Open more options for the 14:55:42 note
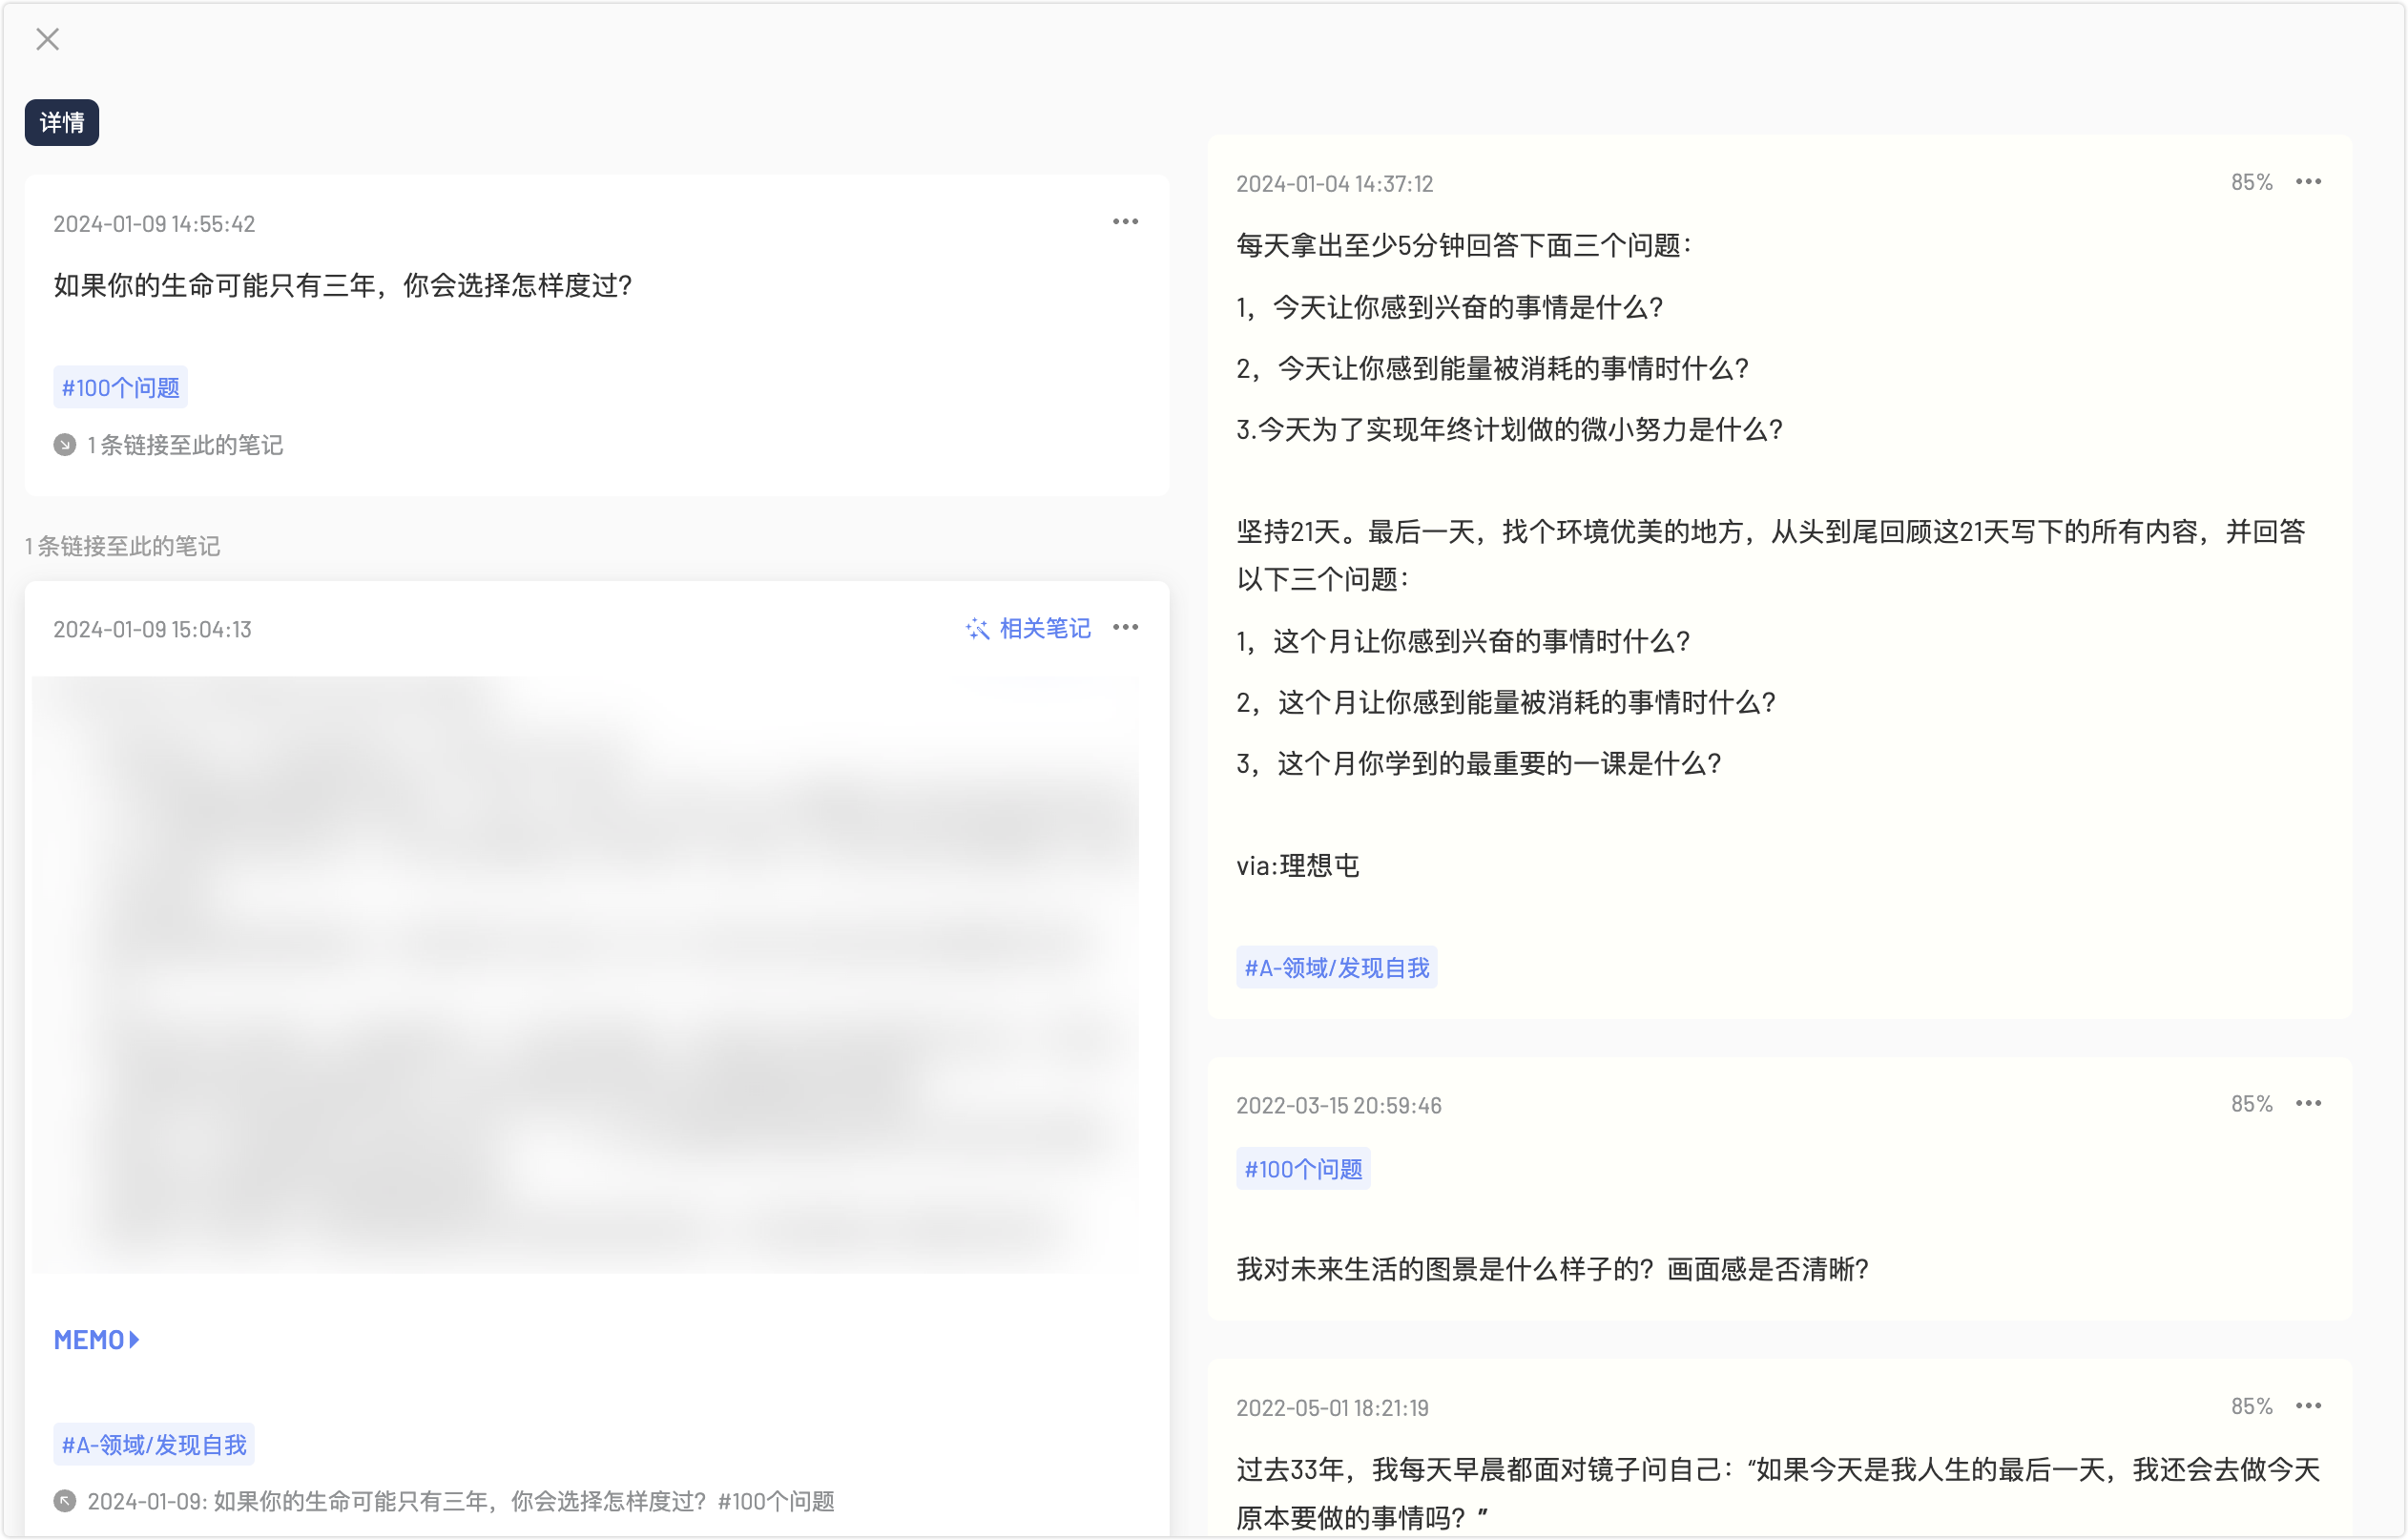Viewport: 2408px width, 1540px height. point(1125,222)
